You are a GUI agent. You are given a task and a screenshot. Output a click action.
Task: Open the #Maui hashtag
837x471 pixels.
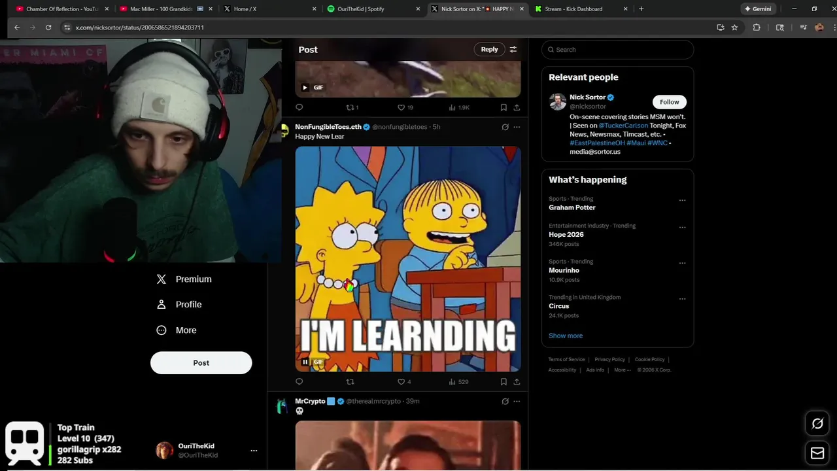(x=636, y=143)
